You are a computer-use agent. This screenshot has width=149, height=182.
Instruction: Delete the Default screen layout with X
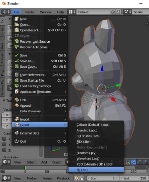(118, 12)
